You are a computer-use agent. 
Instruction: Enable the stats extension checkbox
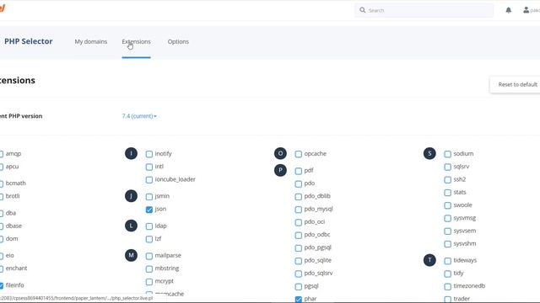click(447, 193)
